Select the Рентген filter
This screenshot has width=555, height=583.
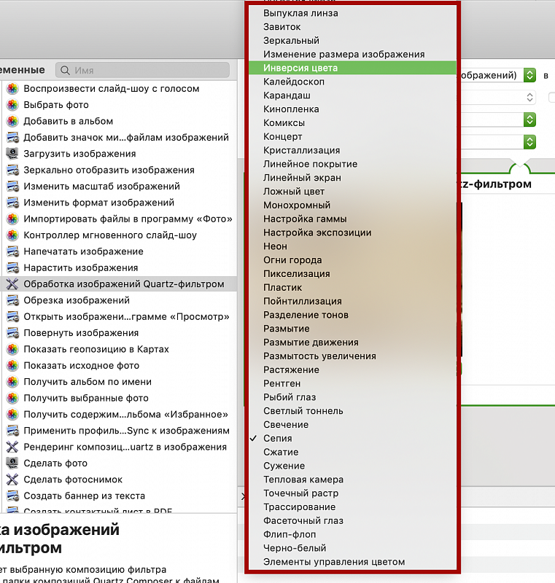(x=352, y=383)
